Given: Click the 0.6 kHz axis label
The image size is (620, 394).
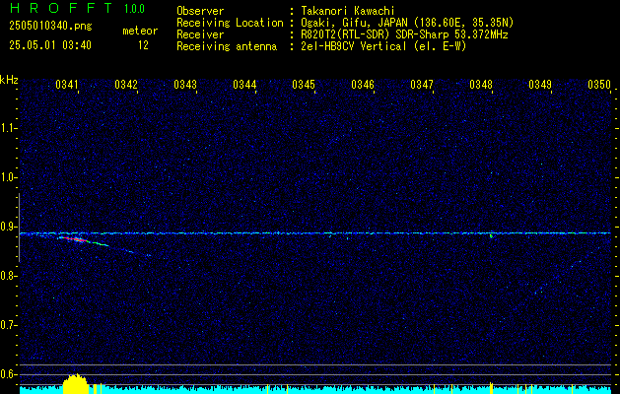Looking at the screenshot, I should tap(8, 374).
